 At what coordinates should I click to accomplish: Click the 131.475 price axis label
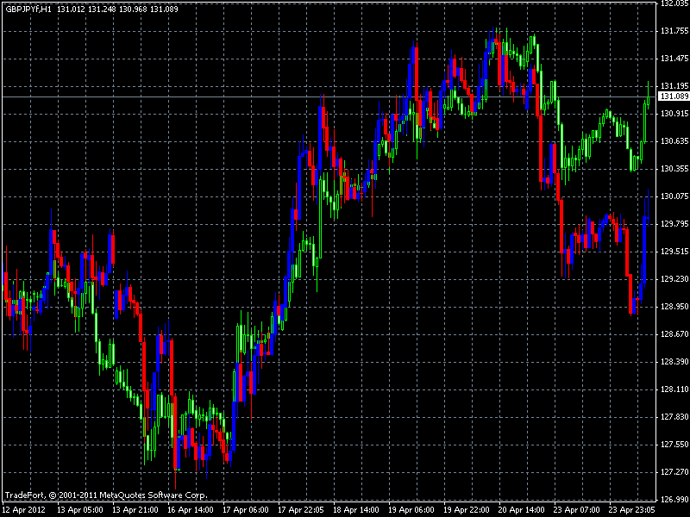click(674, 59)
